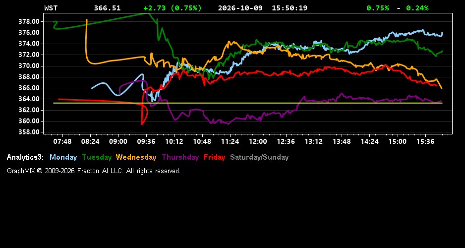
Task: Select the 366.51 last price value
Action: pos(108,8)
